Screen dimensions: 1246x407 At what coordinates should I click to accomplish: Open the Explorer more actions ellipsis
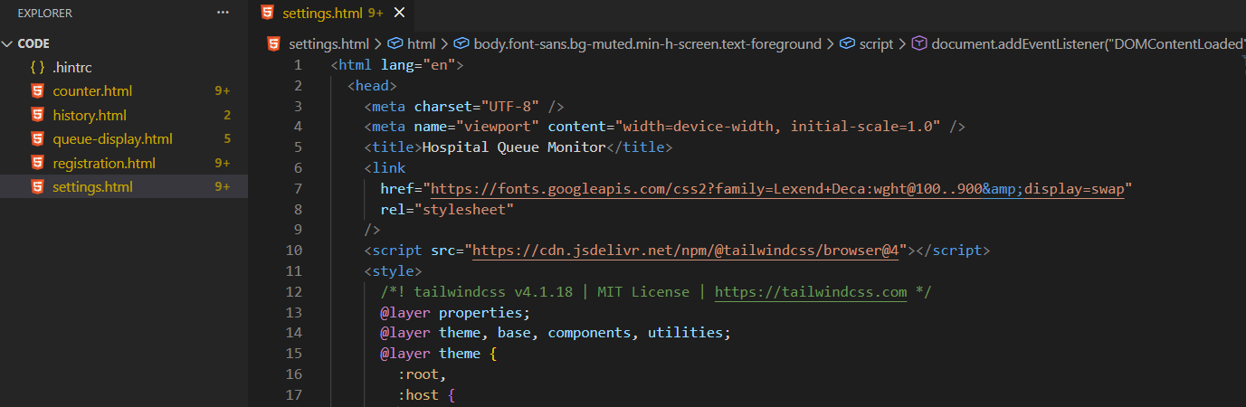pyautogui.click(x=223, y=14)
